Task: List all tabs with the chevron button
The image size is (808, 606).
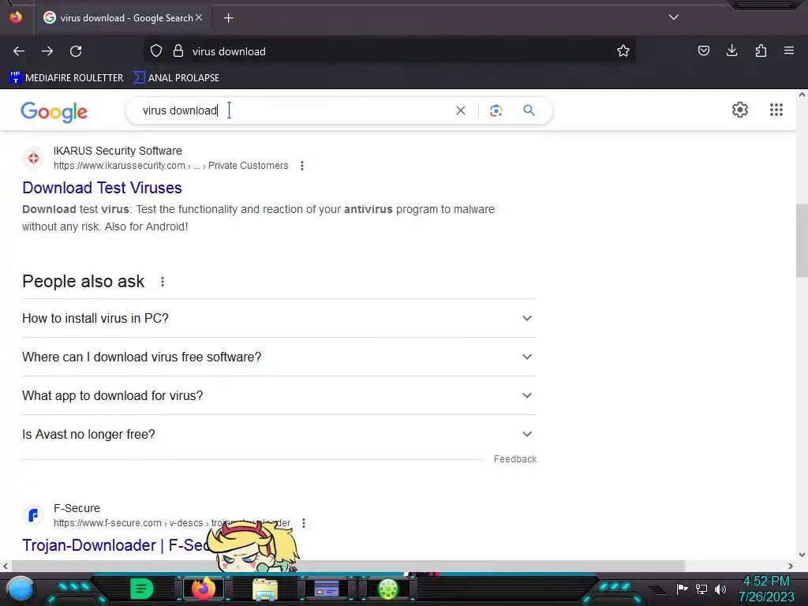Action: (674, 17)
